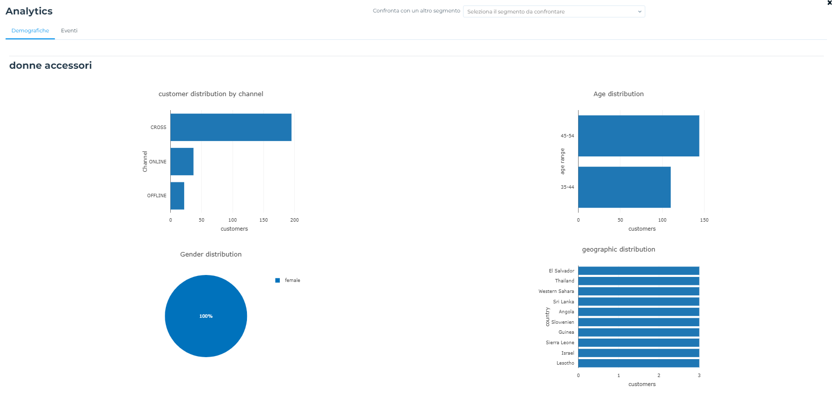Open the Demografiche tab

pos(30,31)
